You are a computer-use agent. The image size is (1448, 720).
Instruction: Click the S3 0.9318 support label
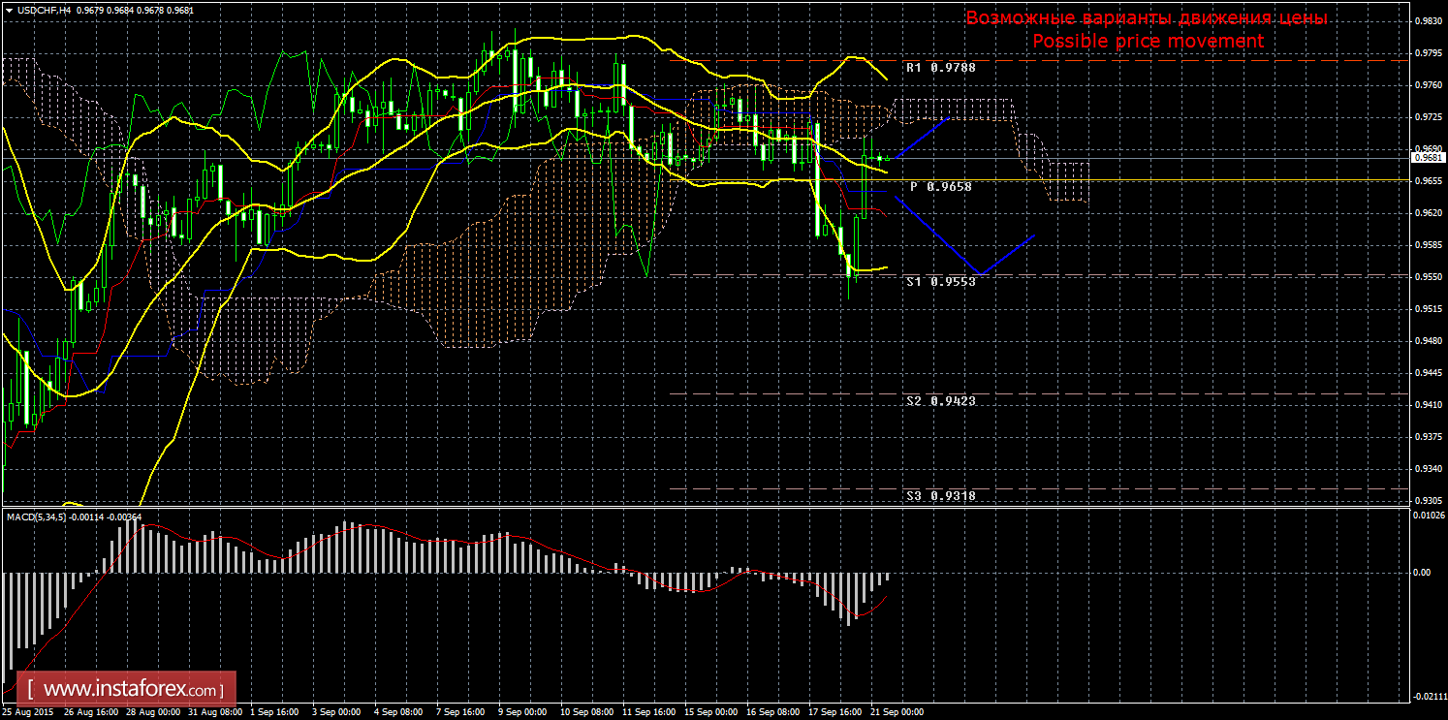click(x=939, y=495)
